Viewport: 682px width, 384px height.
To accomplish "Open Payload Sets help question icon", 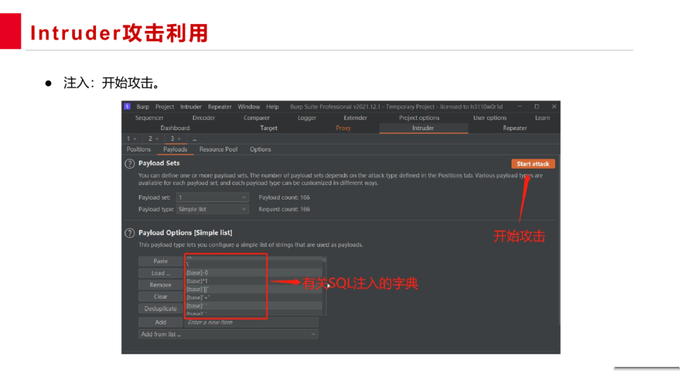I will (129, 164).
